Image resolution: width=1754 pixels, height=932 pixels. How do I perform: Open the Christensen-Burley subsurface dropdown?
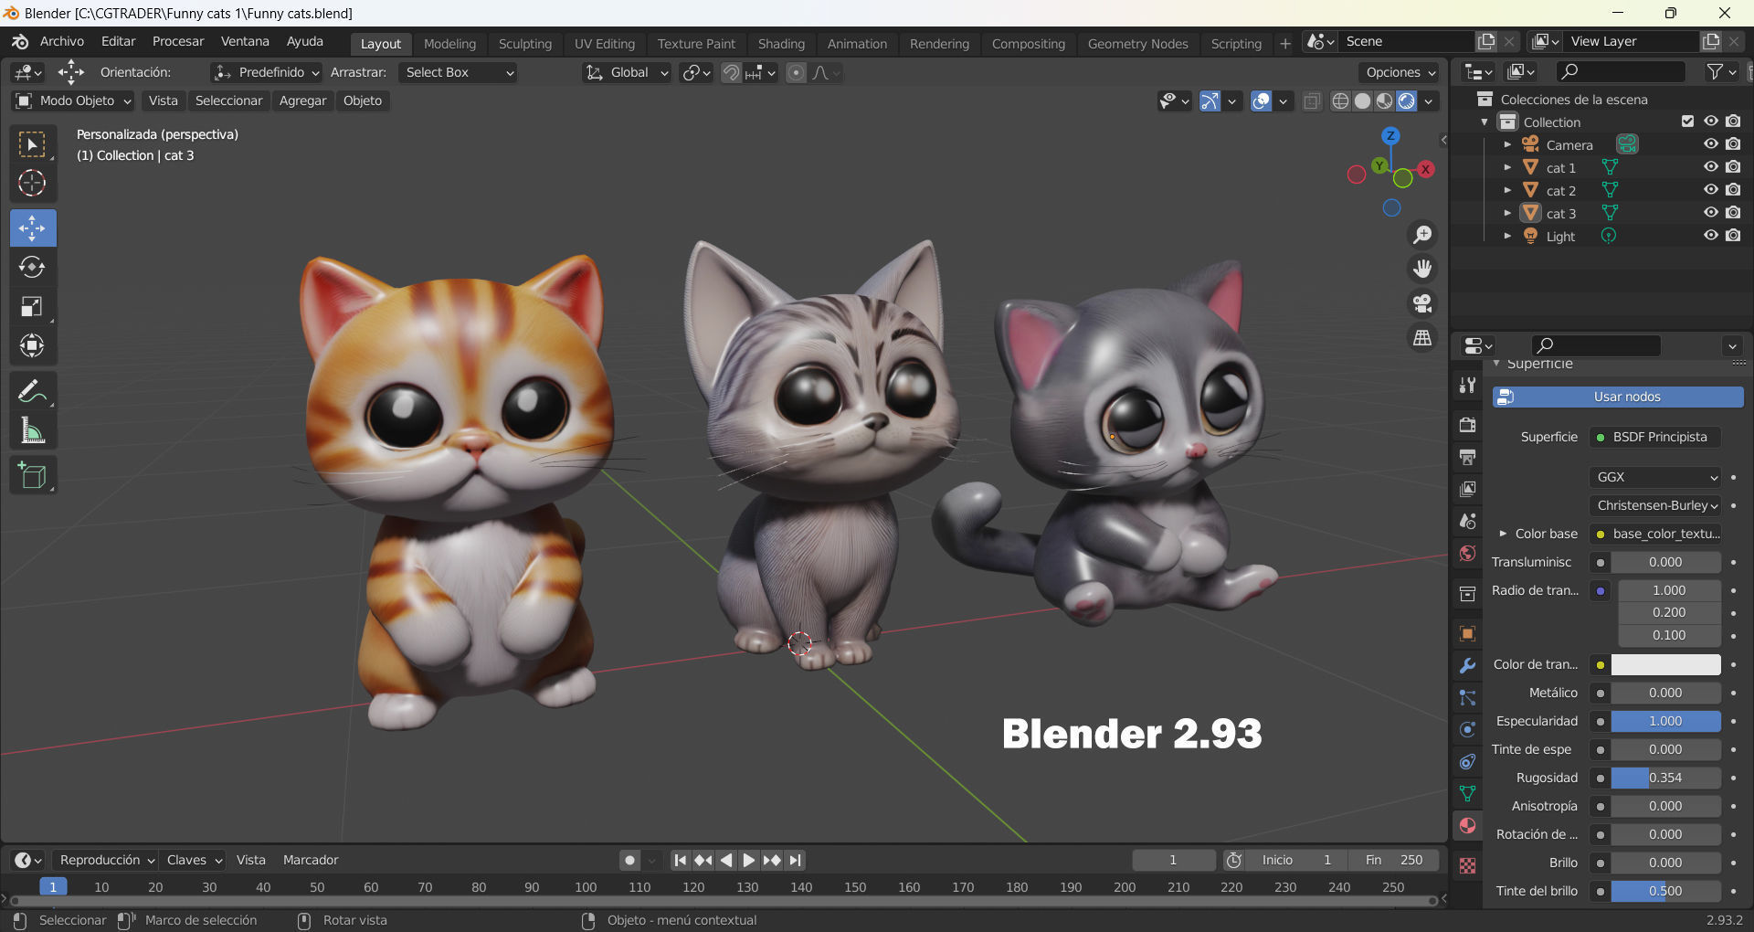1656,505
